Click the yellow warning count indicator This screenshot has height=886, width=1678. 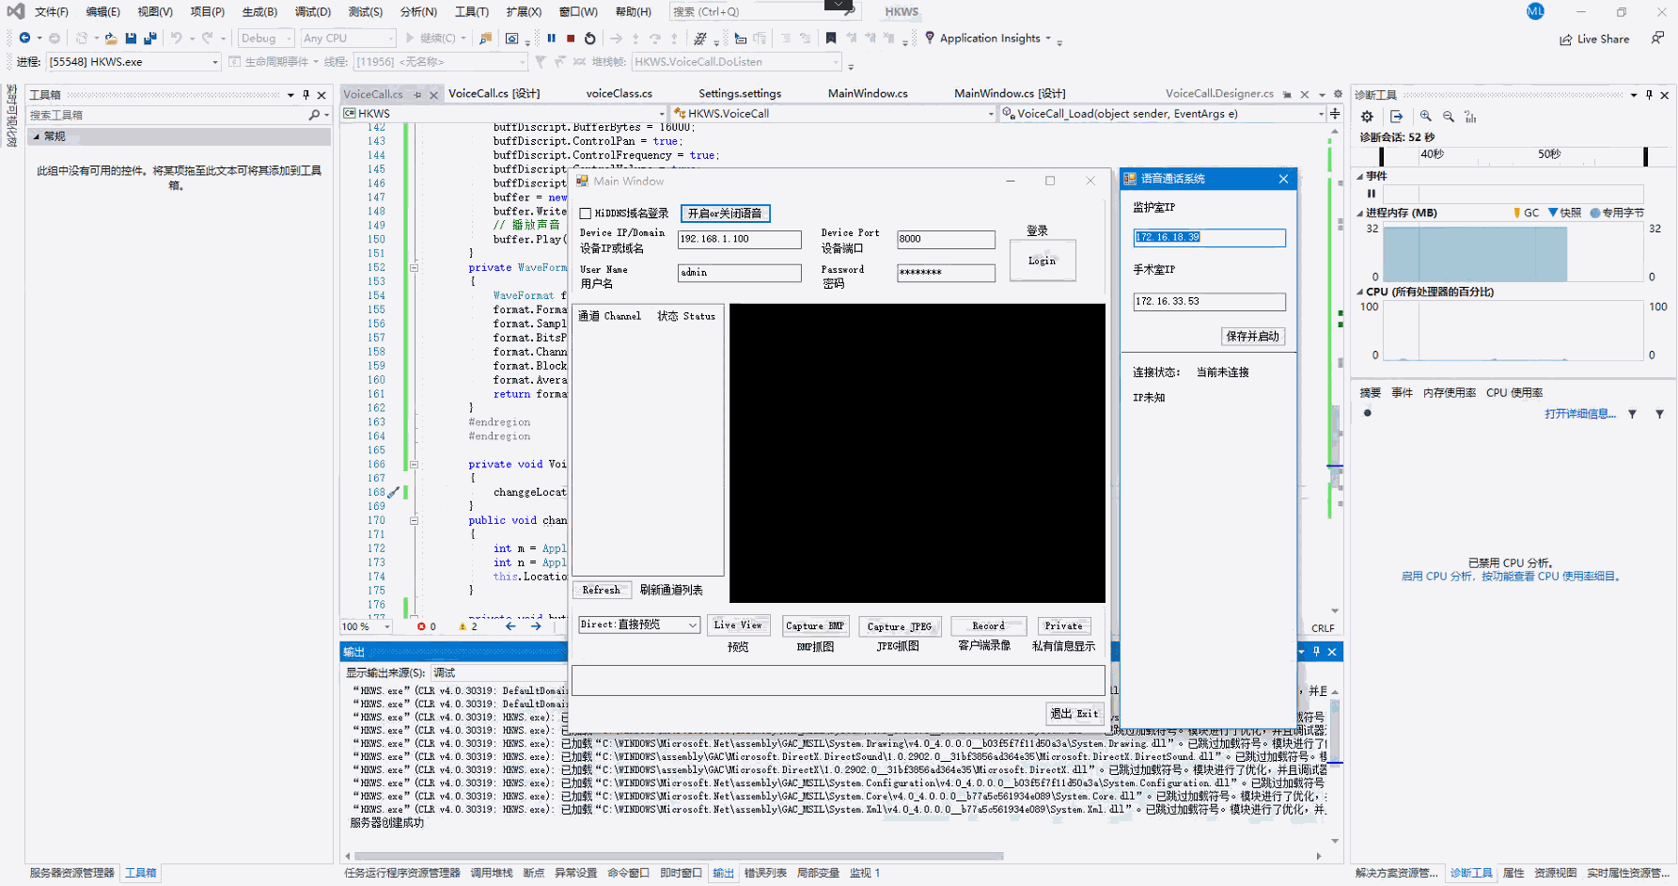pyautogui.click(x=467, y=626)
